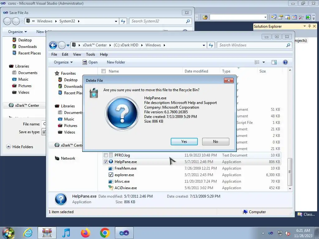The image size is (319, 239).
Task: Click the explorer file list vertical scrollbar
Action: [290, 172]
